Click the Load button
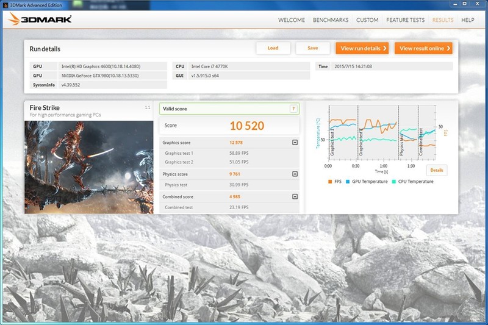Screen dimensions: 488x325 (273, 48)
